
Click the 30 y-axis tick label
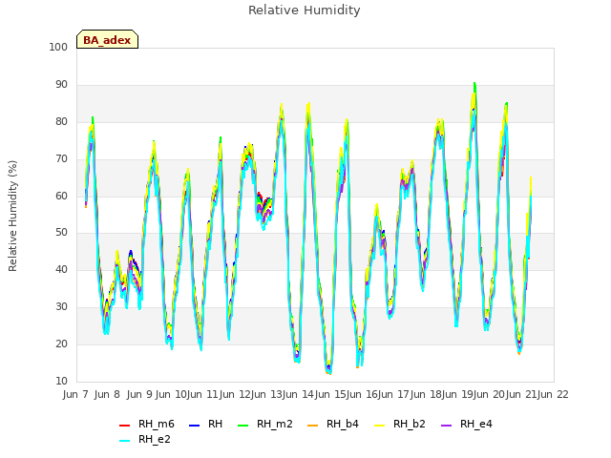[x=61, y=307]
